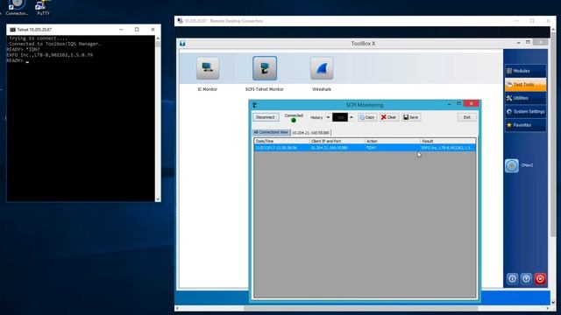Click the help question mark button
The height and width of the screenshot is (315, 561).
pos(526,278)
